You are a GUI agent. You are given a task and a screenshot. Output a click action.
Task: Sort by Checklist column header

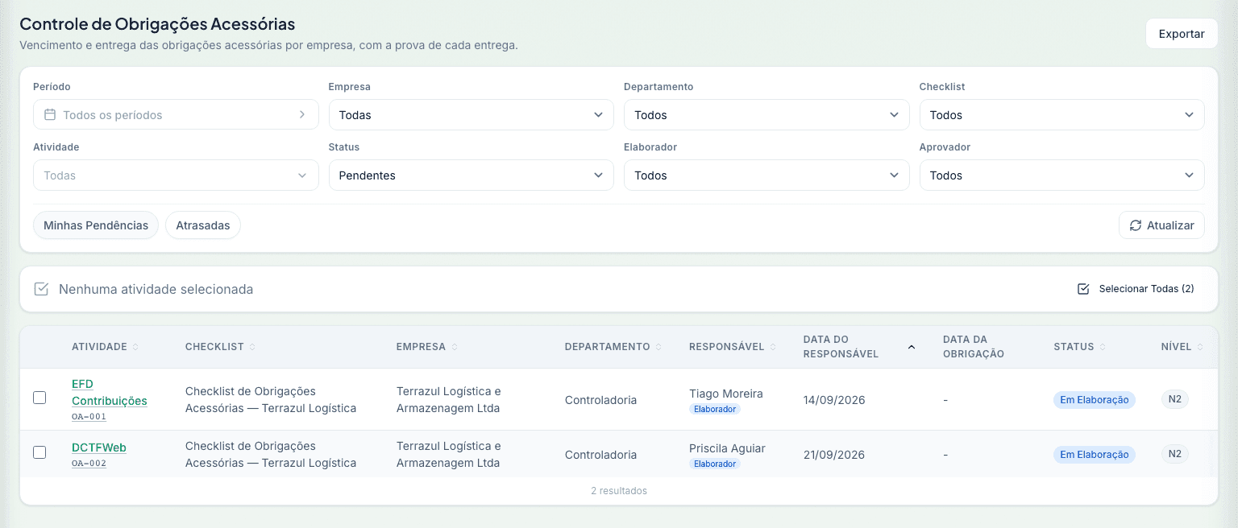tap(221, 347)
